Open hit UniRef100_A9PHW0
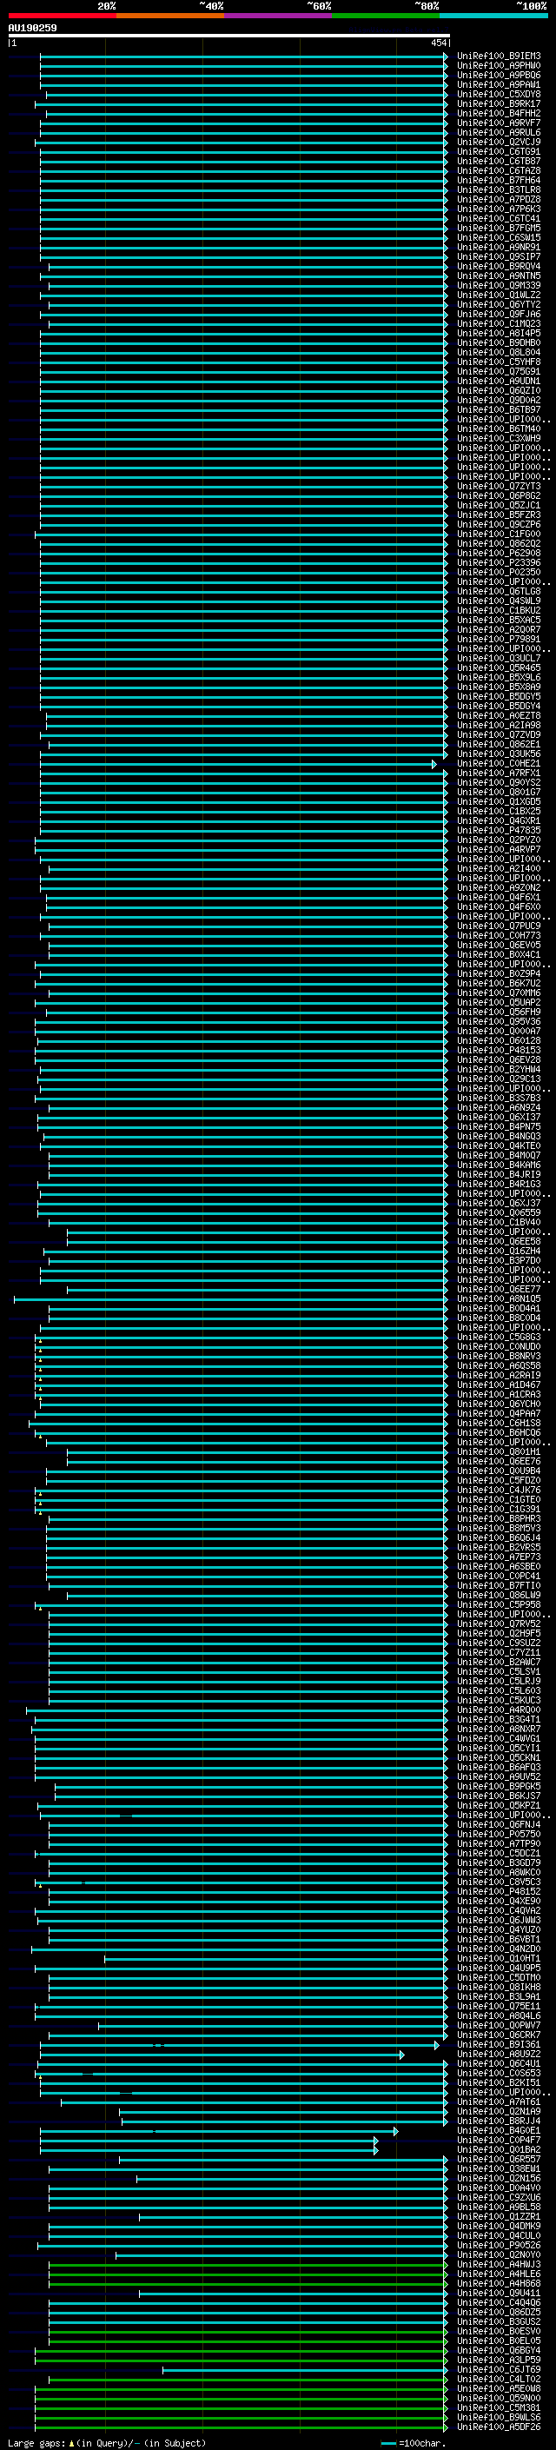 pyautogui.click(x=499, y=66)
